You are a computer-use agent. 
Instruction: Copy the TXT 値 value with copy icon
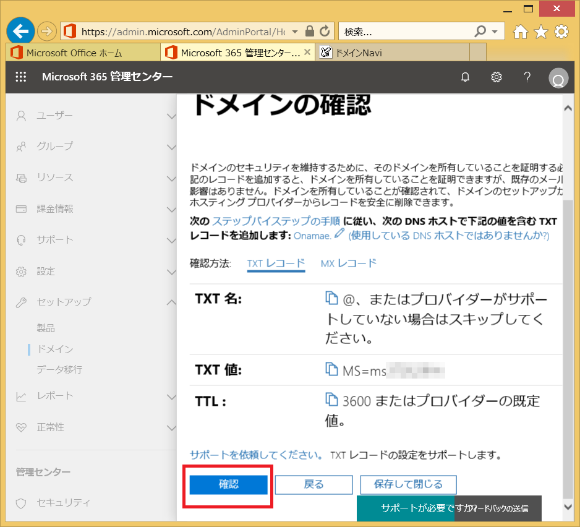click(x=331, y=369)
